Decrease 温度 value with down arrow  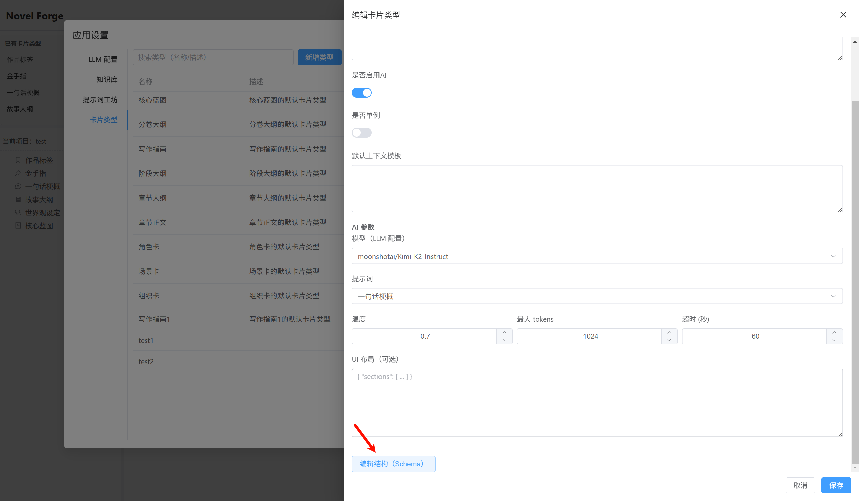click(x=504, y=340)
